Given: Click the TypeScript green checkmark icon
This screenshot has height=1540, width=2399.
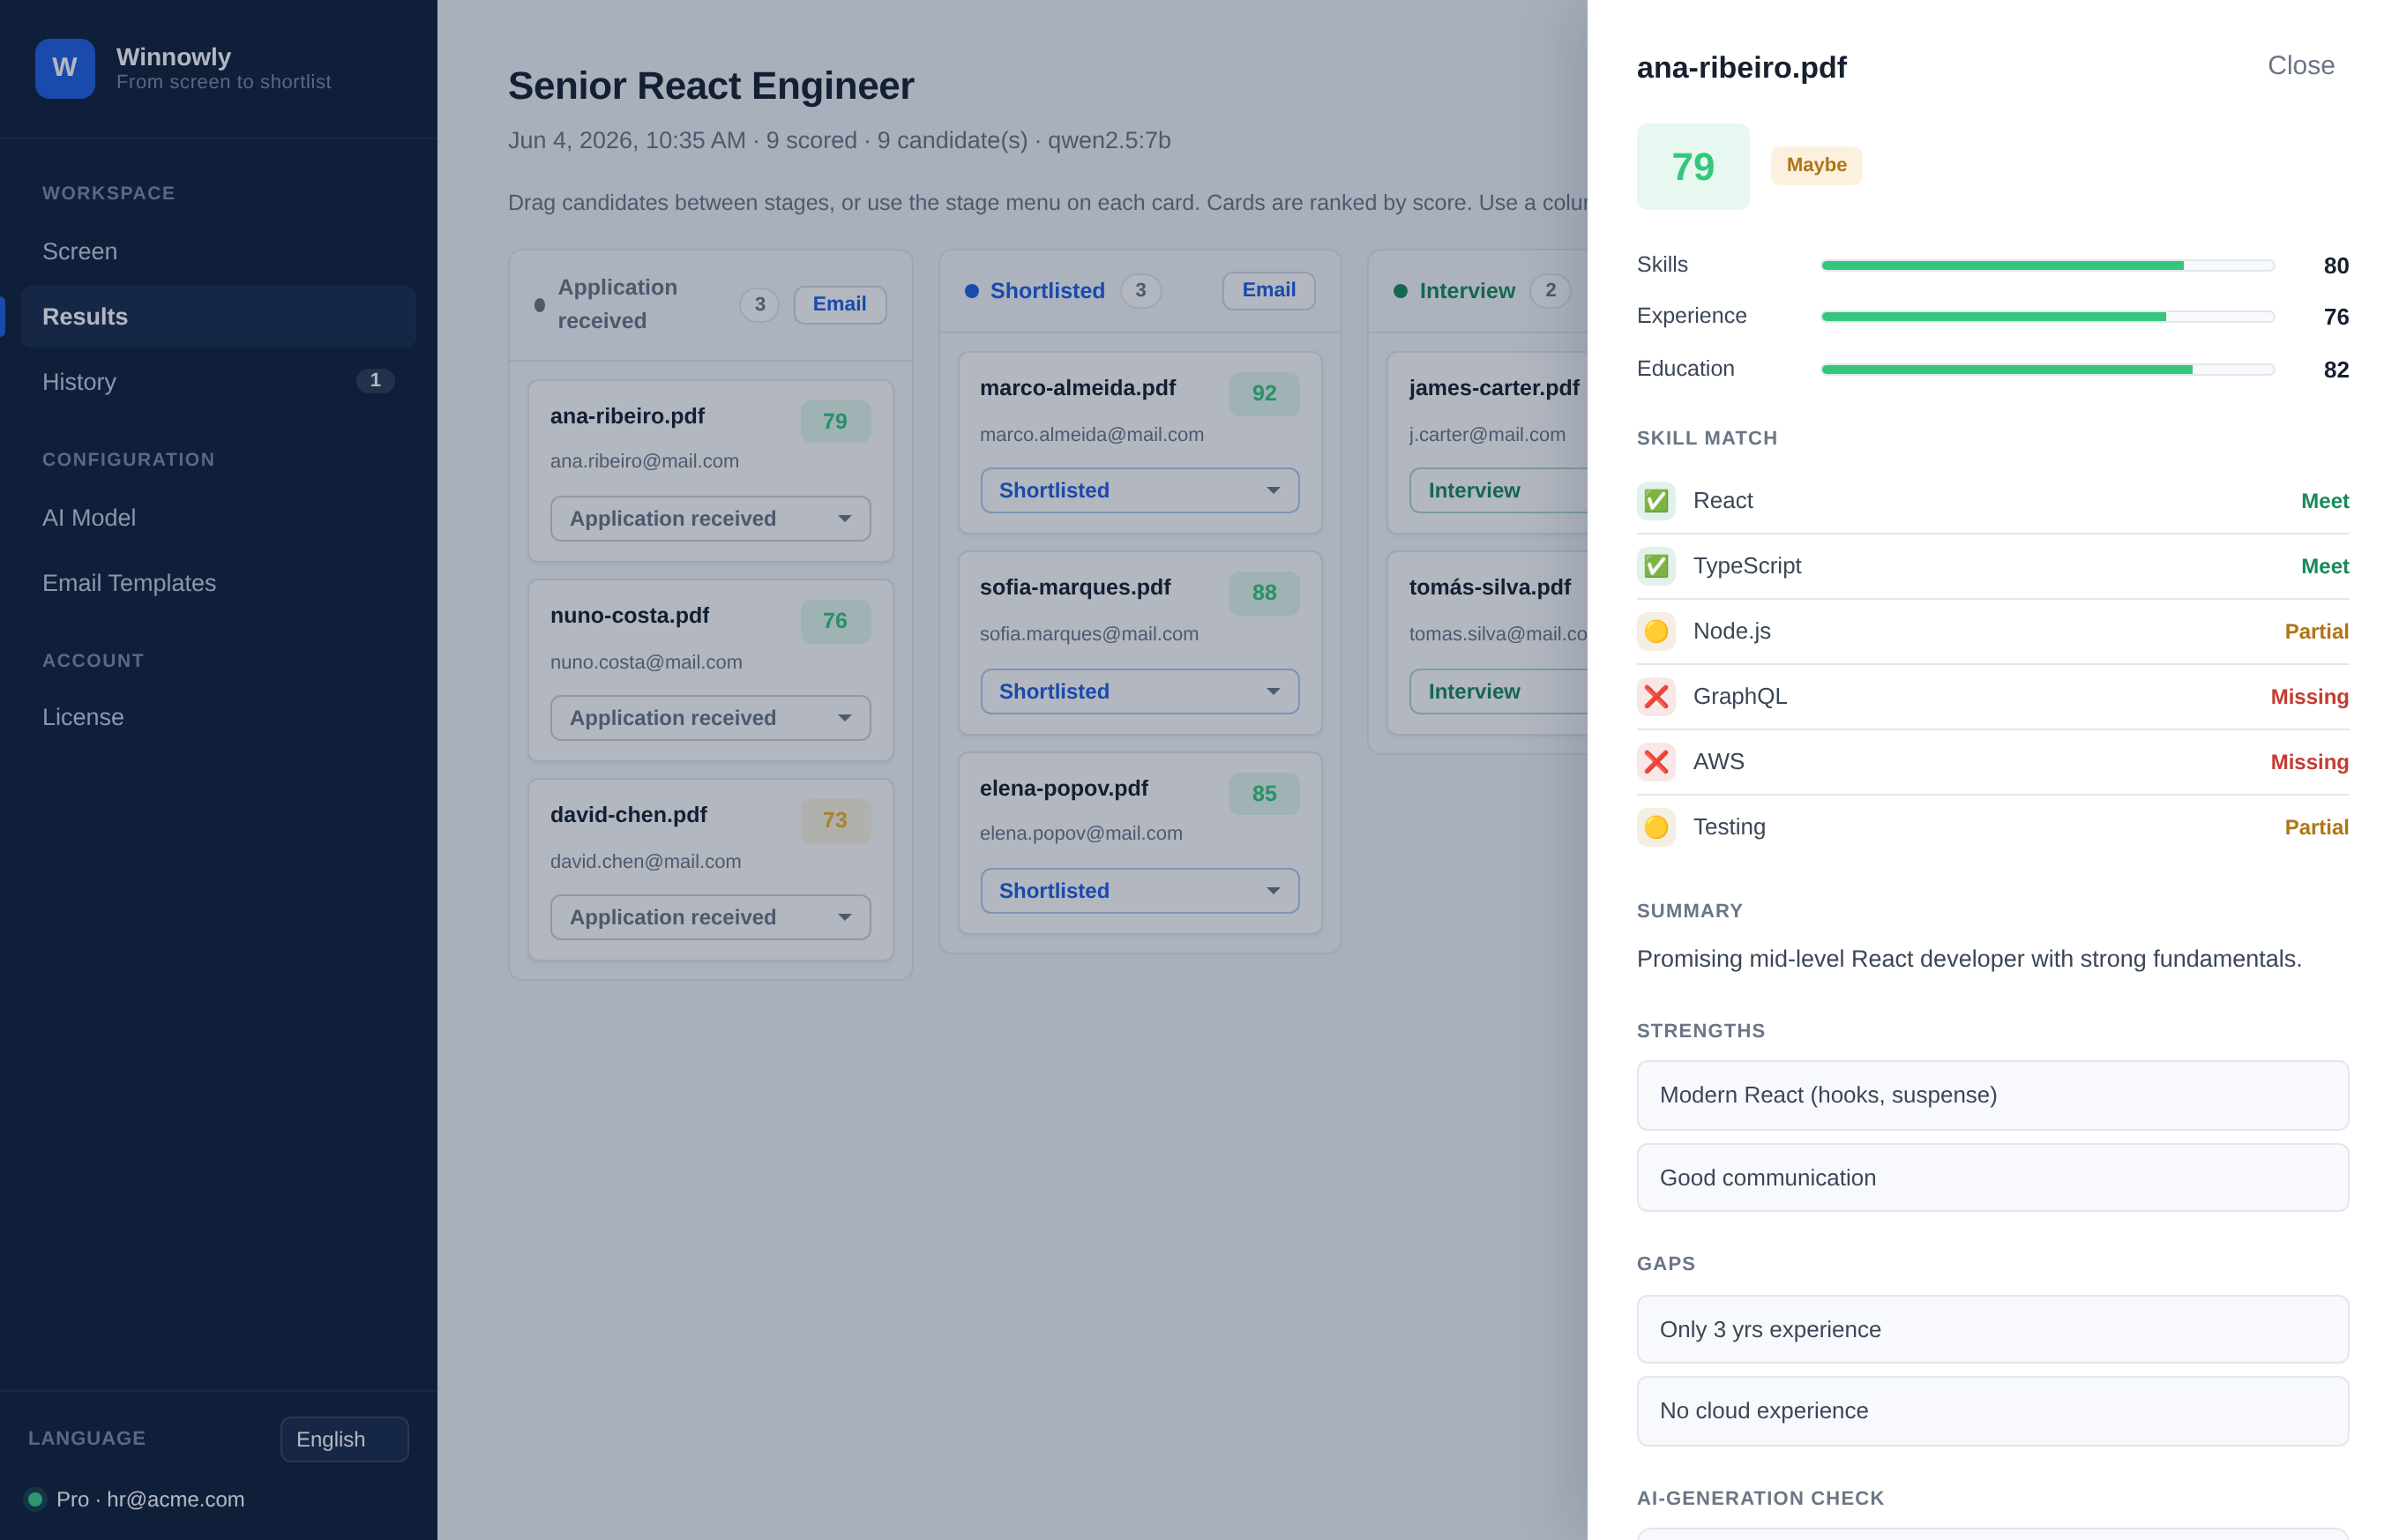Looking at the screenshot, I should [x=1655, y=566].
